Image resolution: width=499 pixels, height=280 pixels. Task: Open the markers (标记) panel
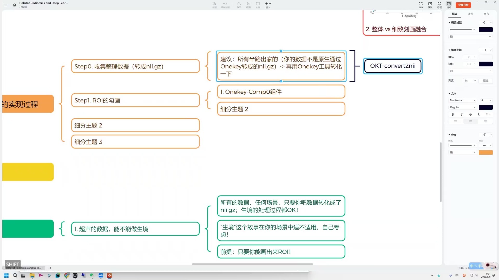tap(439, 5)
